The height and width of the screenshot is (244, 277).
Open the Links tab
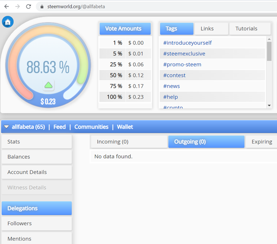pyautogui.click(x=211, y=29)
